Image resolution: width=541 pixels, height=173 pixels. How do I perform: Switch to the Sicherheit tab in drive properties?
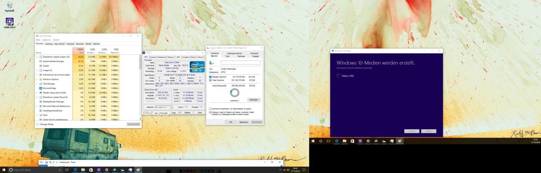click(215, 53)
